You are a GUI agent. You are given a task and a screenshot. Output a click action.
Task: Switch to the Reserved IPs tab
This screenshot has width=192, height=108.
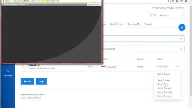134,24
